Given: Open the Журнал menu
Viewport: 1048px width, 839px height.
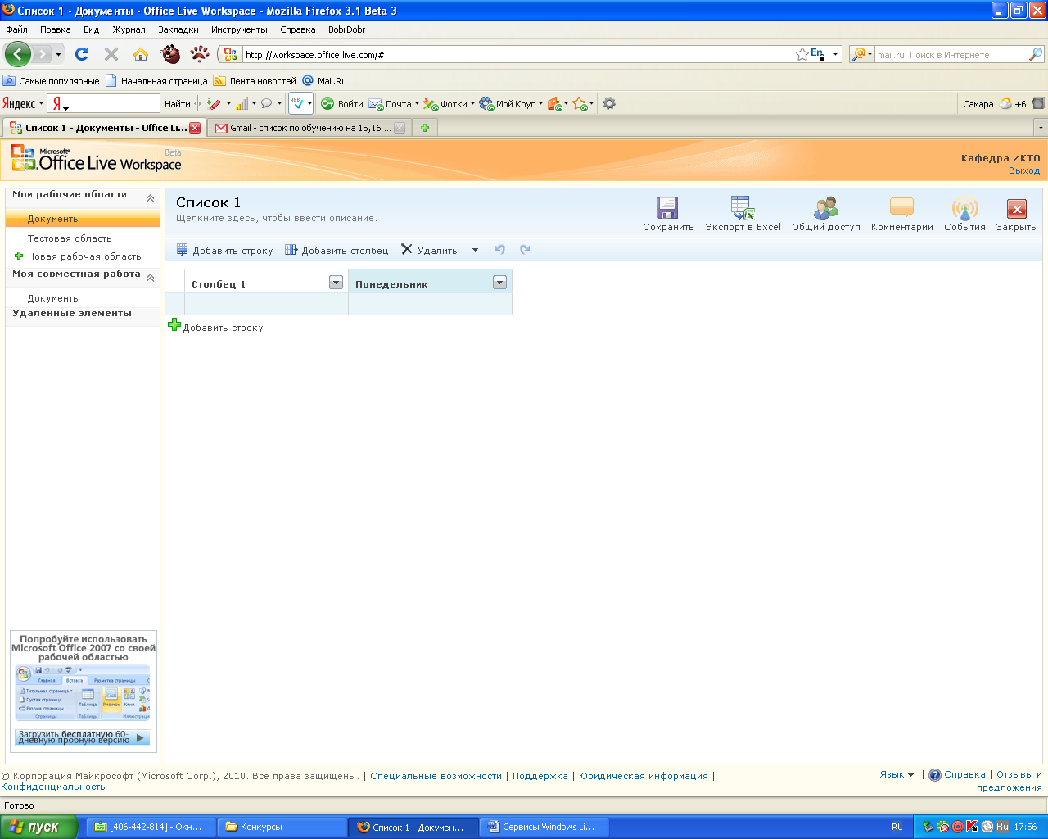Looking at the screenshot, I should point(129,29).
